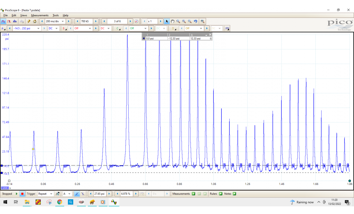Toggle the rising edge trigger button
Screen dimensions: 354x214
(x=77, y=194)
